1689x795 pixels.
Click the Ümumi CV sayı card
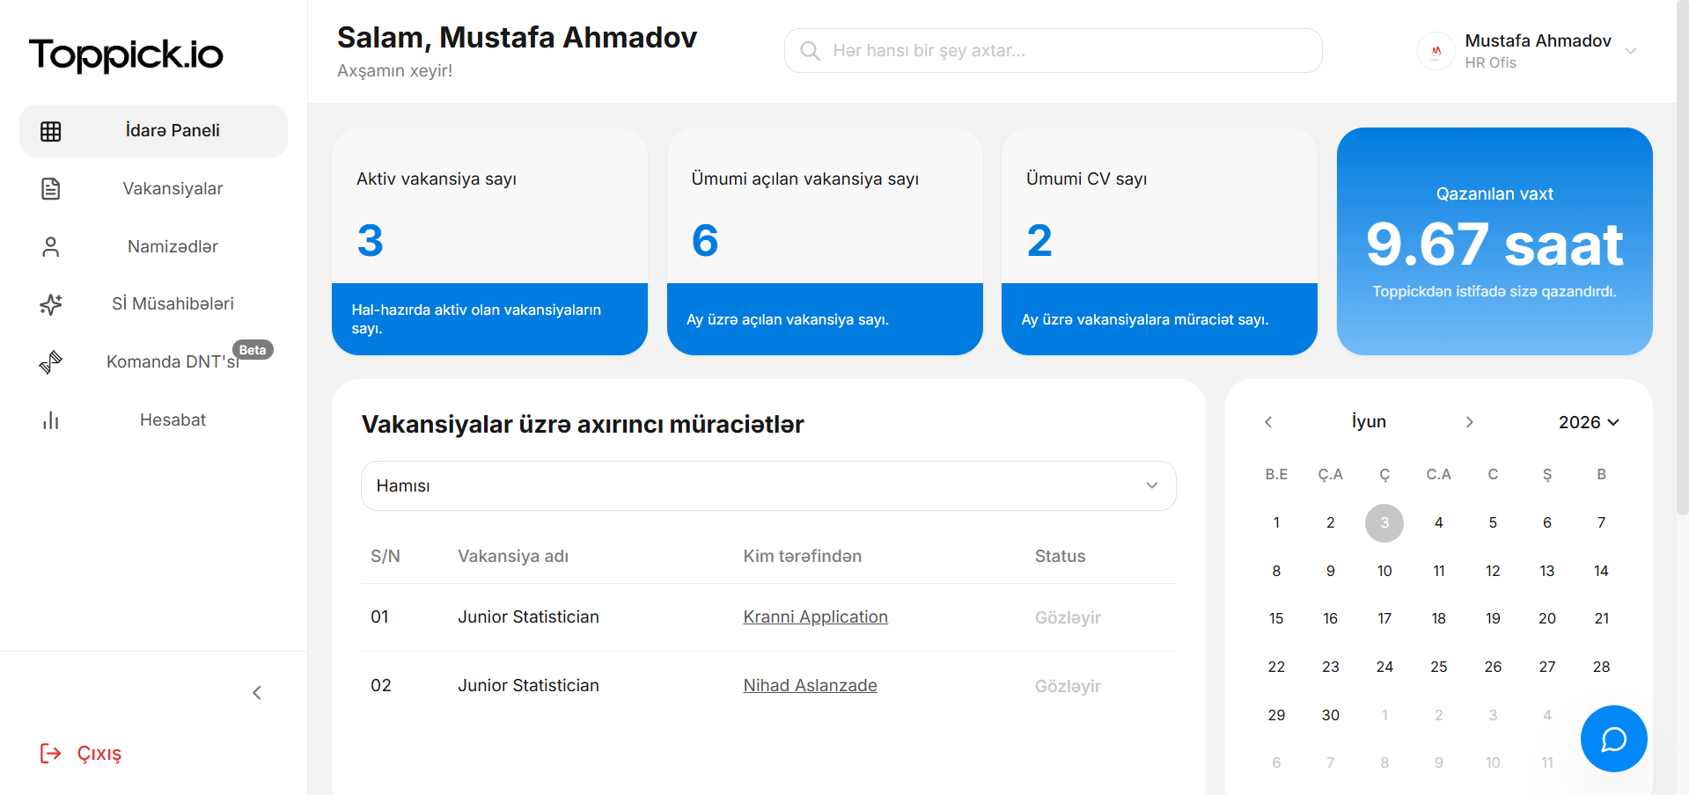coord(1159,241)
